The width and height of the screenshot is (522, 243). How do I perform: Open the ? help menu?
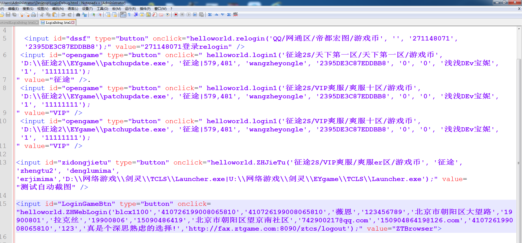(x=171, y=9)
